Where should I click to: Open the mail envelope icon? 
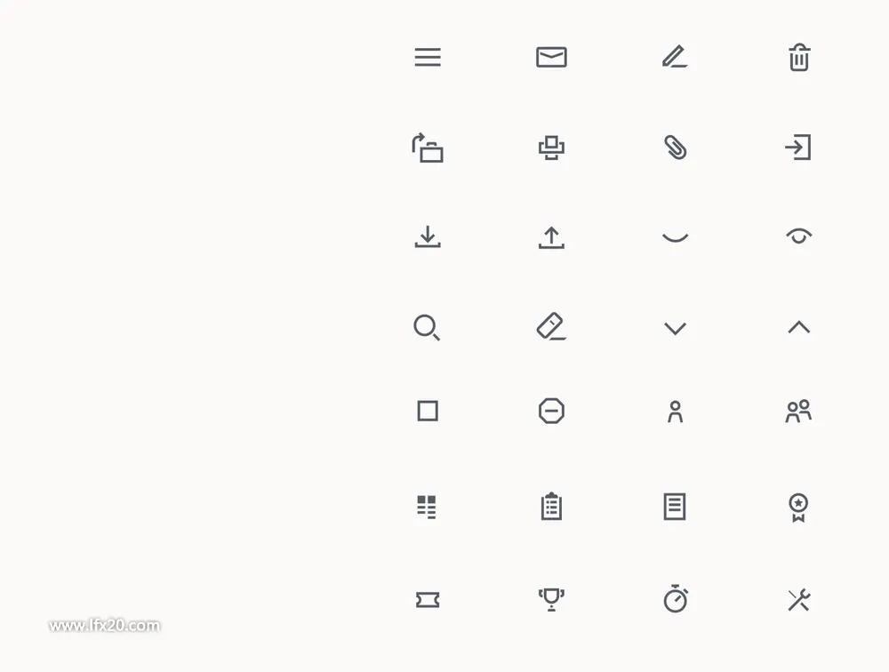coord(551,57)
